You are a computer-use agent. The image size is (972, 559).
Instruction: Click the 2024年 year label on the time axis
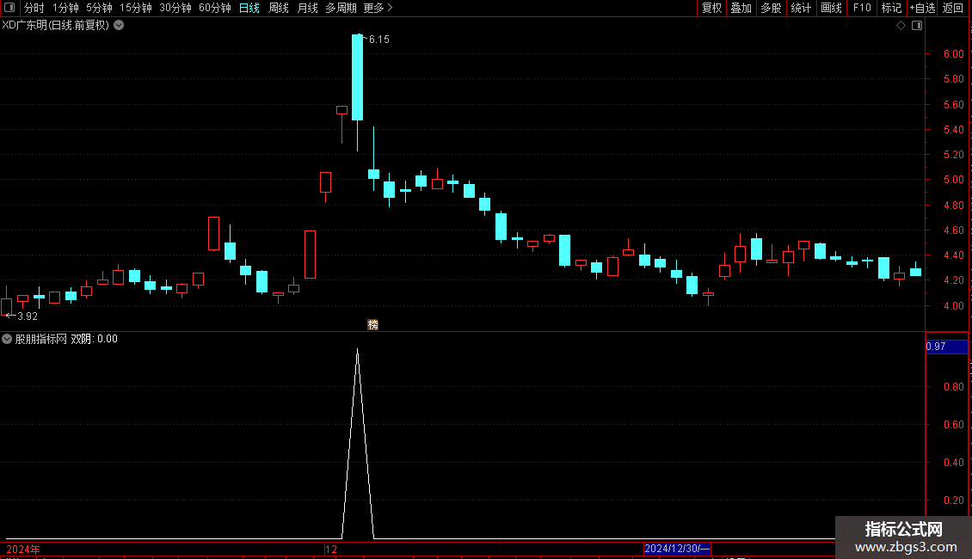click(23, 549)
